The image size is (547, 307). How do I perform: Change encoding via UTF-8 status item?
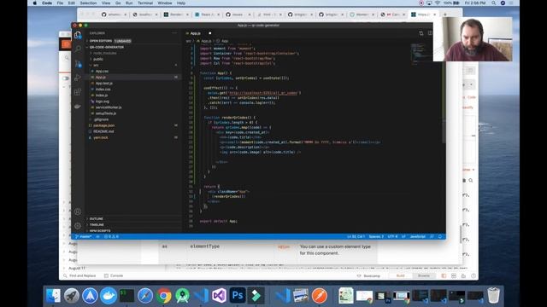pos(392,237)
